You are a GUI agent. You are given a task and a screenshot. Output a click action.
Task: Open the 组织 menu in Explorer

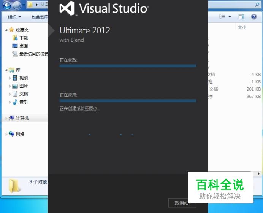coord(14,17)
